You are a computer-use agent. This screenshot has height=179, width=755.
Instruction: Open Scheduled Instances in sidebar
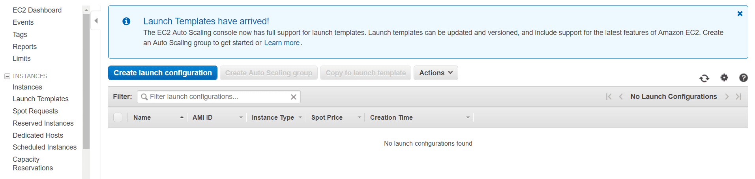click(x=45, y=147)
